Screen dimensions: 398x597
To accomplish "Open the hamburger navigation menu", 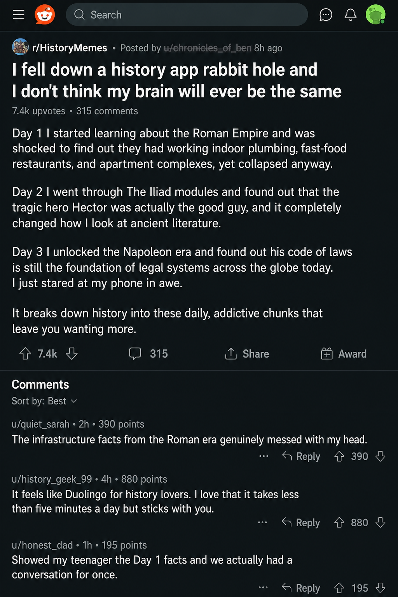I will (18, 15).
